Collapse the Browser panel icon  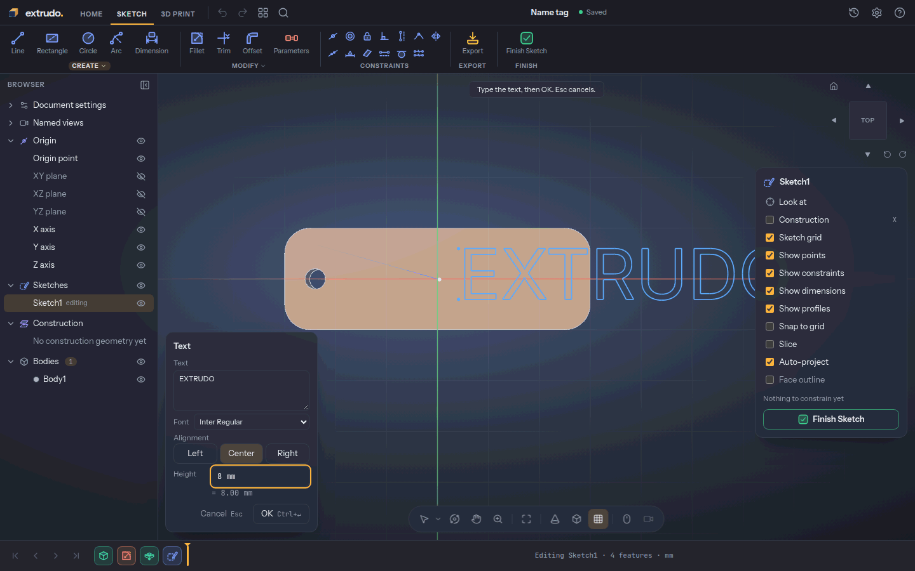(x=145, y=85)
